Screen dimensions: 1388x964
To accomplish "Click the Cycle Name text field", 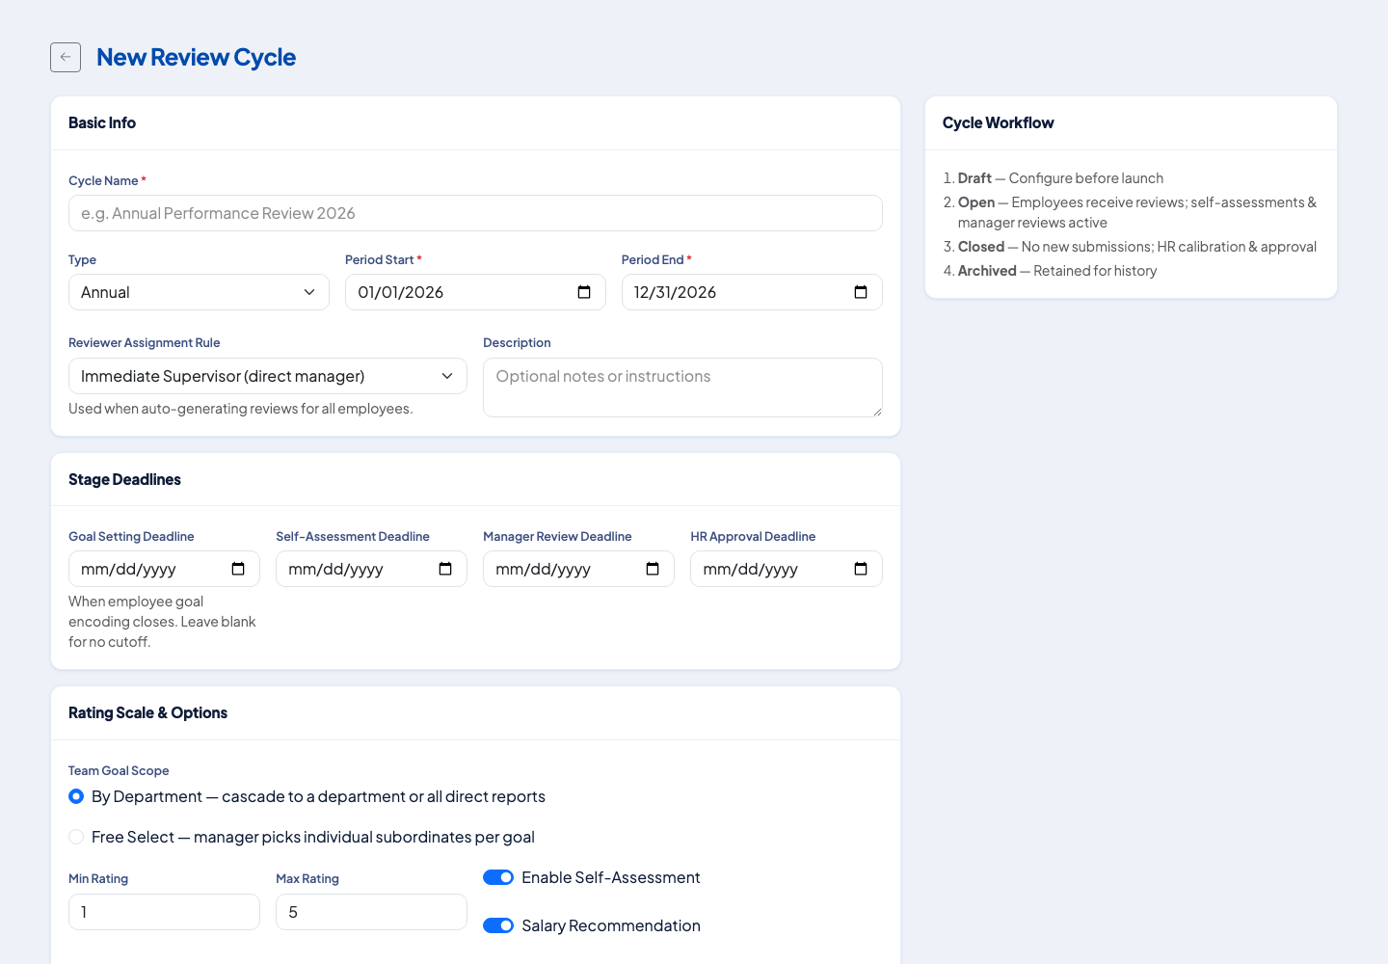I will click(475, 213).
